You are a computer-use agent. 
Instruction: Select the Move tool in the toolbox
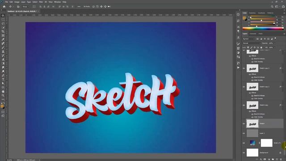click(x=3, y=16)
